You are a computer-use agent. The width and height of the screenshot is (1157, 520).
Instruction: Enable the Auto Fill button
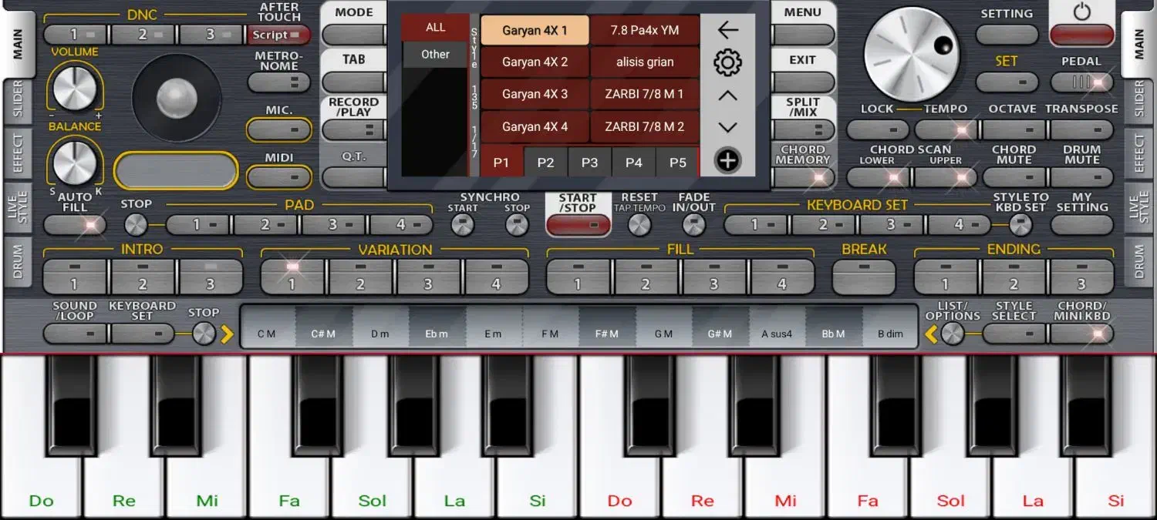click(x=75, y=225)
